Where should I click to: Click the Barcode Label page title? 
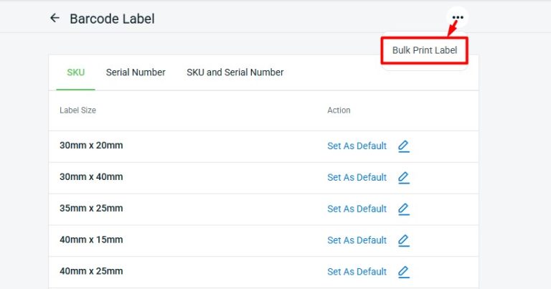pyautogui.click(x=112, y=19)
